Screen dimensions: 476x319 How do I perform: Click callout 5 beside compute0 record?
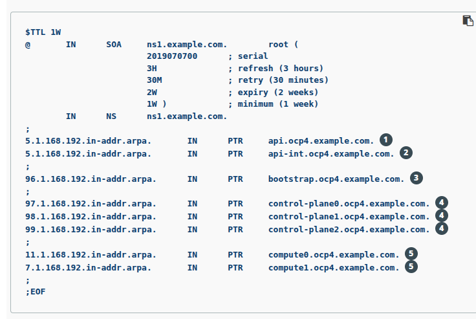click(411, 254)
